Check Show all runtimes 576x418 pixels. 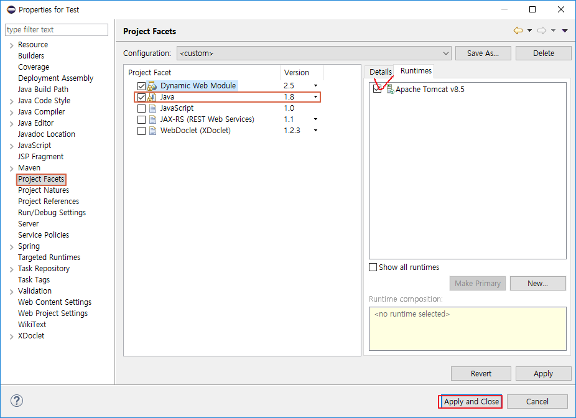pos(373,267)
